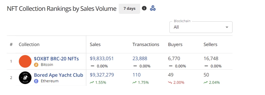
Task: Sort by the Transactions column header
Action: (146, 44)
